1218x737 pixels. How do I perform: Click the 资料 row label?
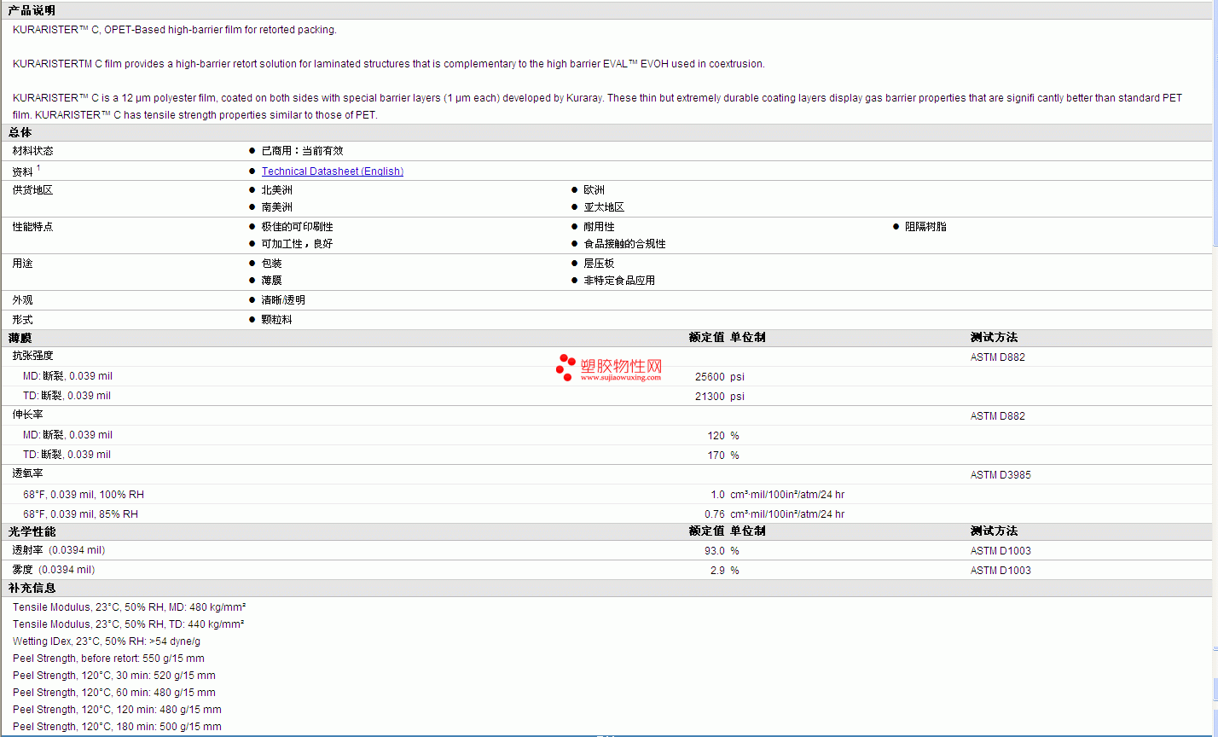pyautogui.click(x=23, y=171)
